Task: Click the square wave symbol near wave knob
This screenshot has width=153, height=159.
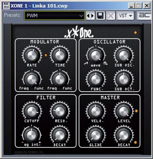Action: pyautogui.click(x=106, y=63)
